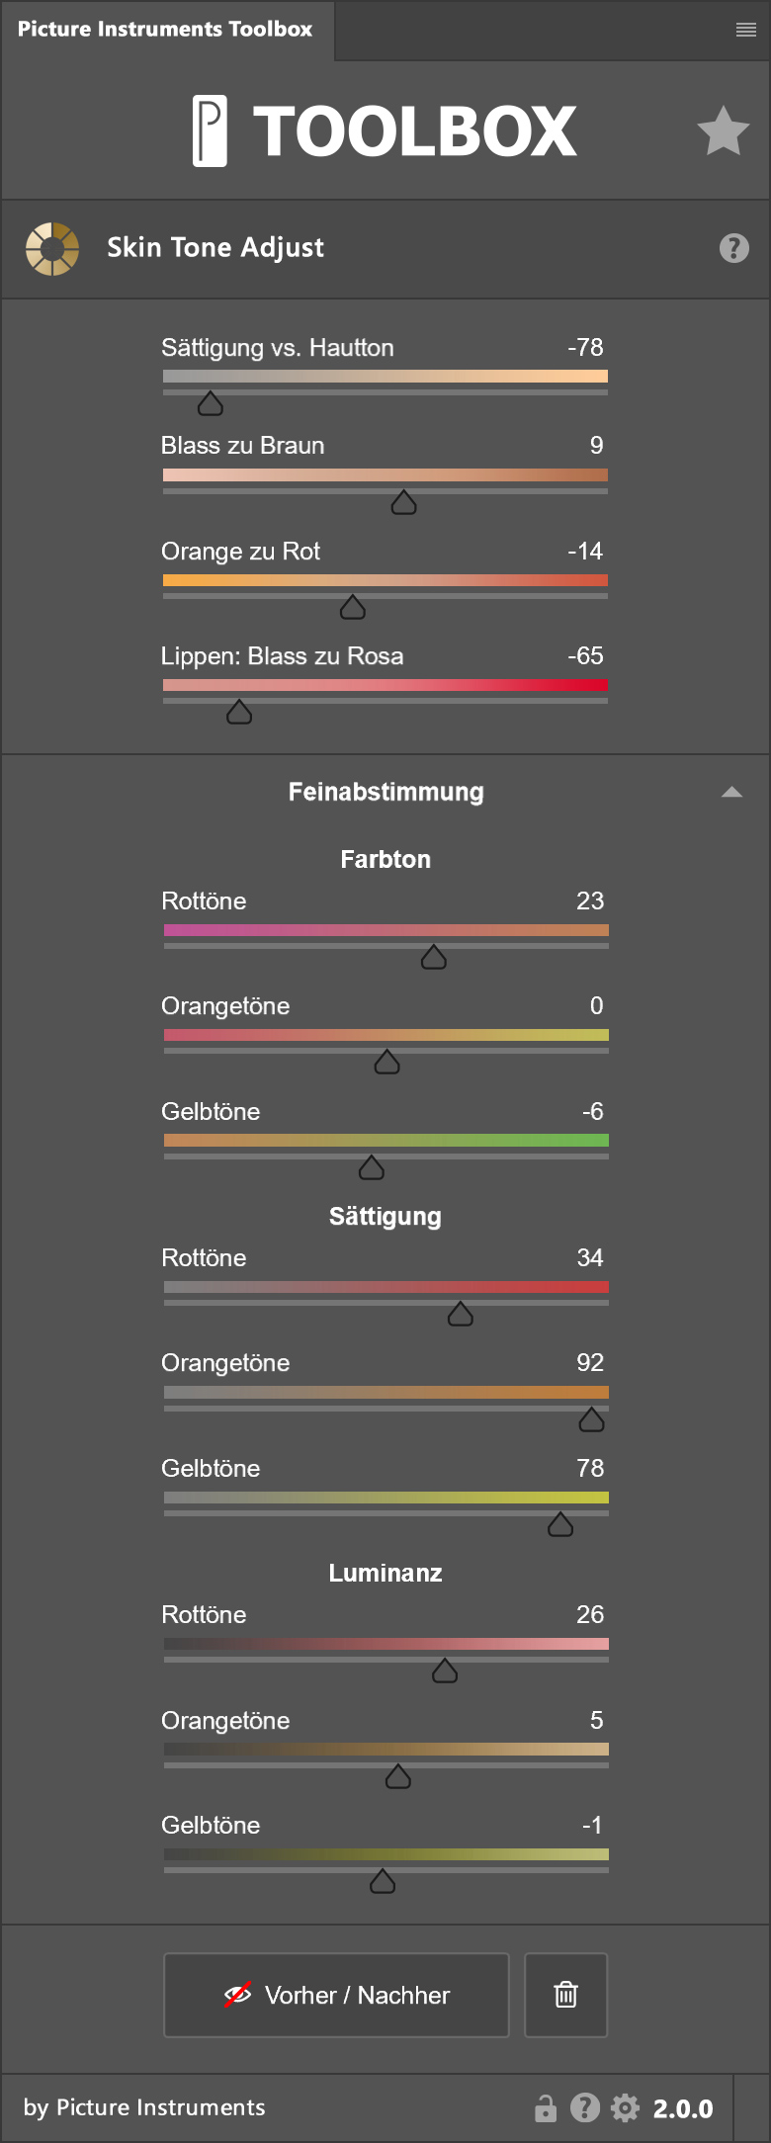Open the footer help question mark
The height and width of the screenshot is (2143, 771).
(585, 2108)
